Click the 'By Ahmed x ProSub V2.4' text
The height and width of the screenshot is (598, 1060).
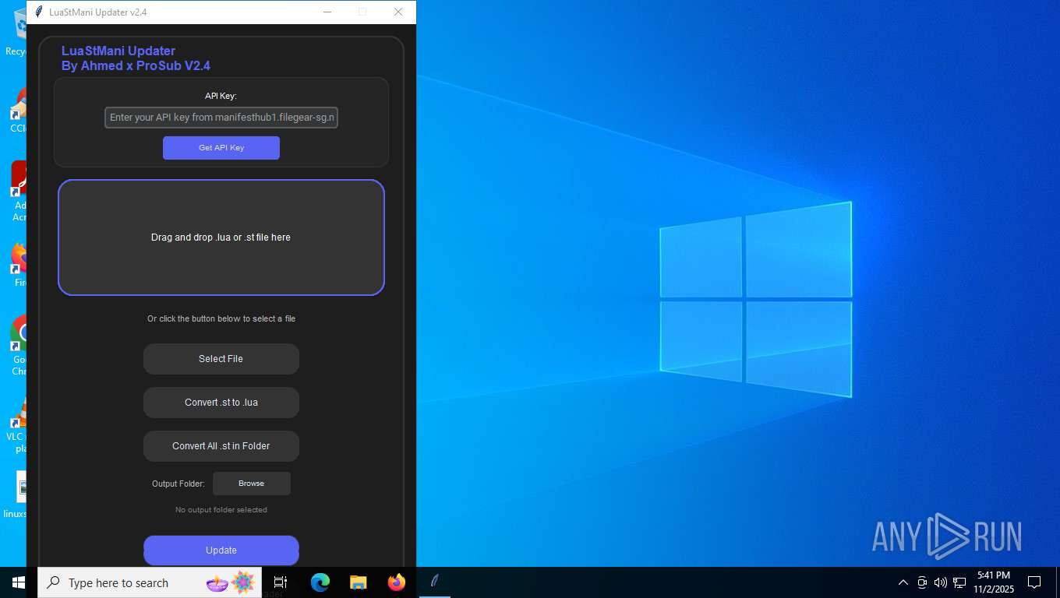pyautogui.click(x=136, y=66)
